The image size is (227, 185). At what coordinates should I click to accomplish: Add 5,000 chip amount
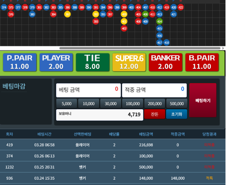pos(66,104)
